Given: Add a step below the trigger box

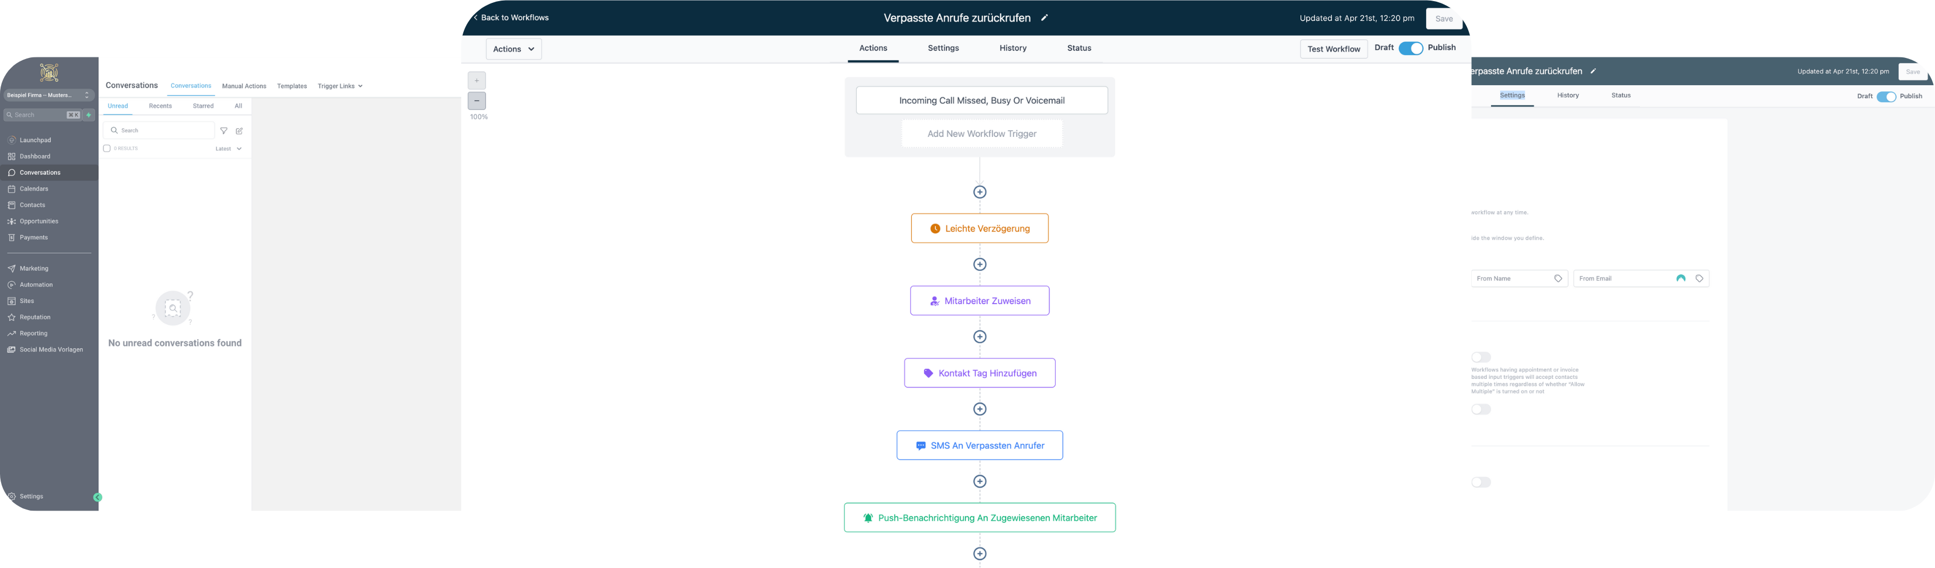Looking at the screenshot, I should (x=979, y=192).
